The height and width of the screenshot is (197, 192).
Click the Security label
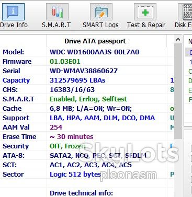pyautogui.click(x=16, y=146)
